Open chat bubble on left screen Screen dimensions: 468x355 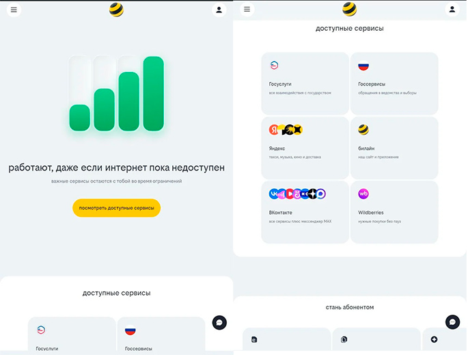219,323
